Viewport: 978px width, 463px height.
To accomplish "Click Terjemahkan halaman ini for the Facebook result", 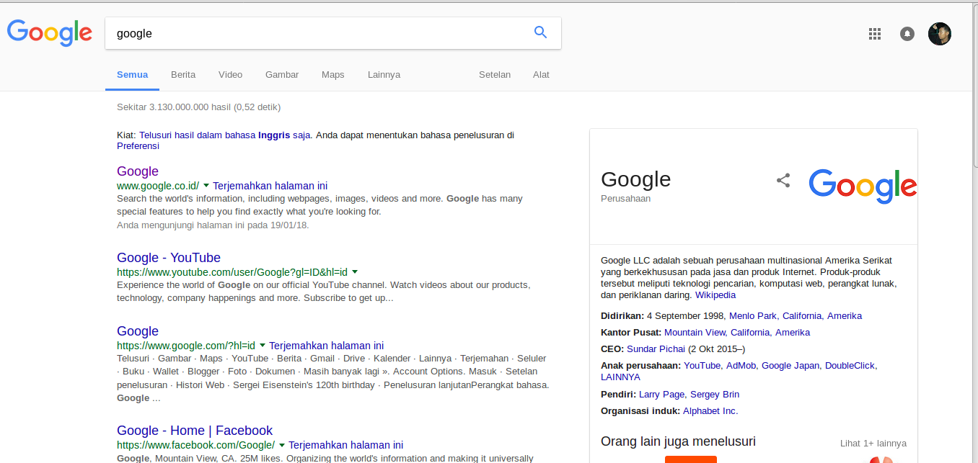I will point(346,445).
